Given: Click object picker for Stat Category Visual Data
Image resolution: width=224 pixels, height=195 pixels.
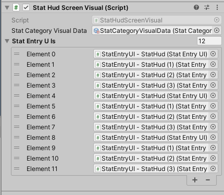Looking at the screenshot, I should pos(217,31).
